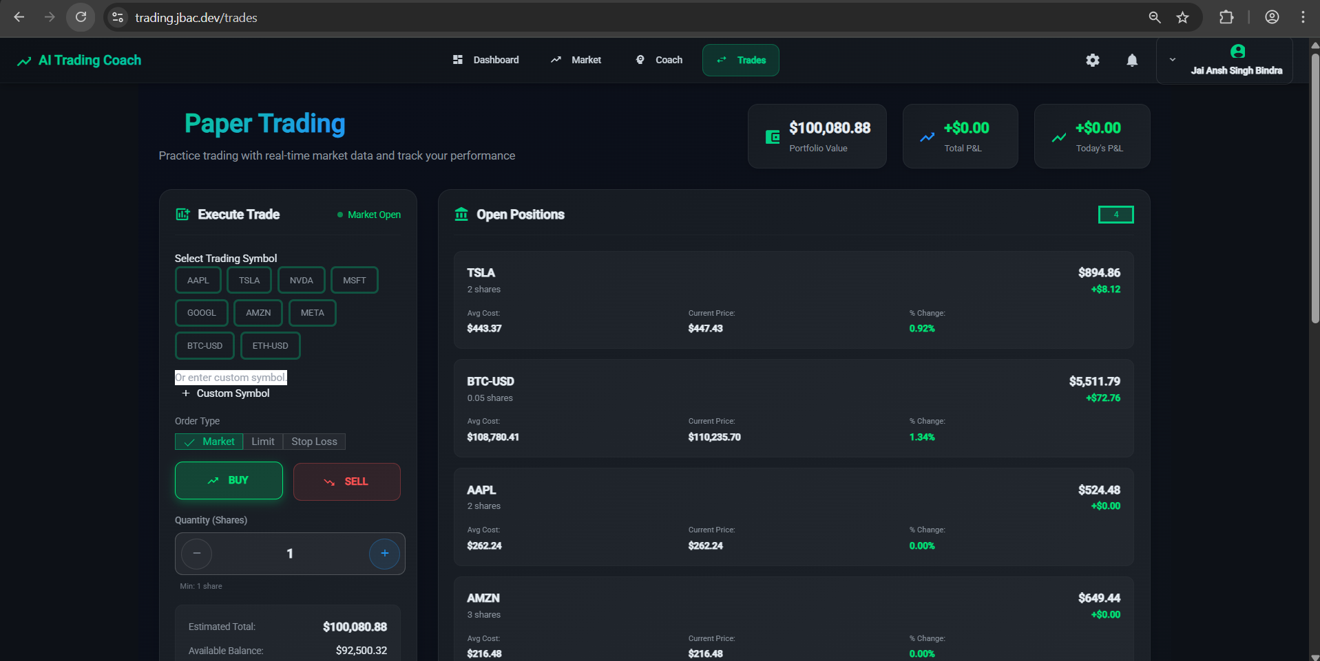Click the Open Positions bank icon
The image size is (1320, 661).
pos(461,215)
